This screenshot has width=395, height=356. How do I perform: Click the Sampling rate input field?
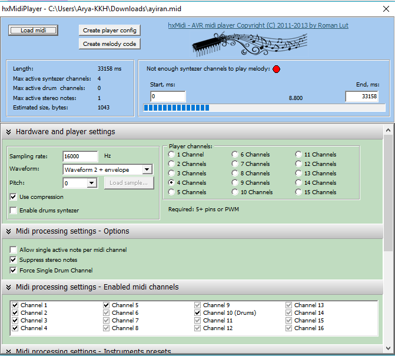(x=80, y=156)
